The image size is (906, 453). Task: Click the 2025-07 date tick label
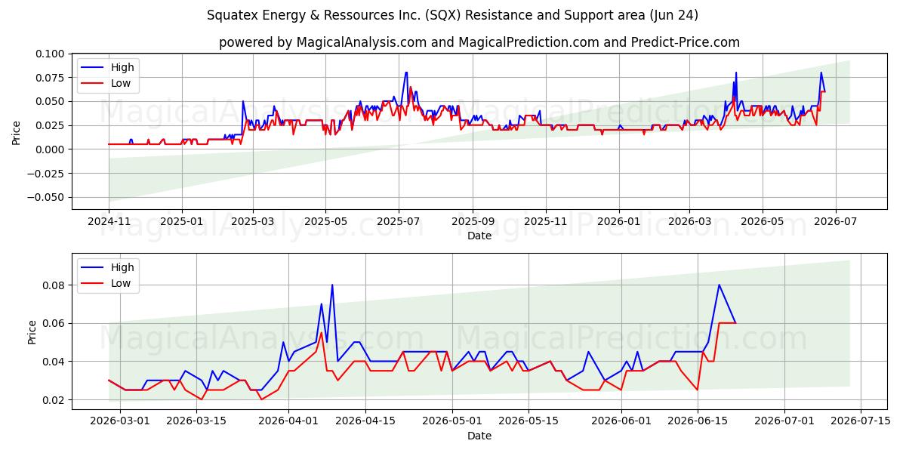(x=398, y=222)
